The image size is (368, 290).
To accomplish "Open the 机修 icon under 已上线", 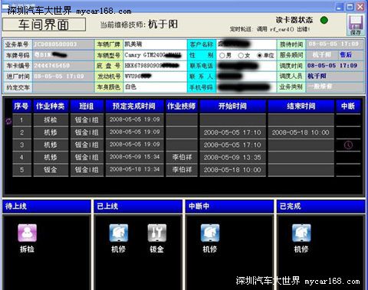I will point(119,233).
